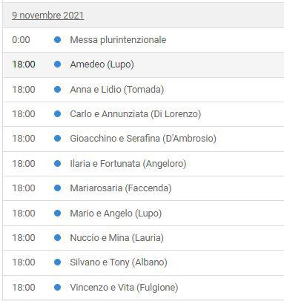
Task: Select the blue dot beside Messa plurintenzionale
Action: click(x=57, y=39)
